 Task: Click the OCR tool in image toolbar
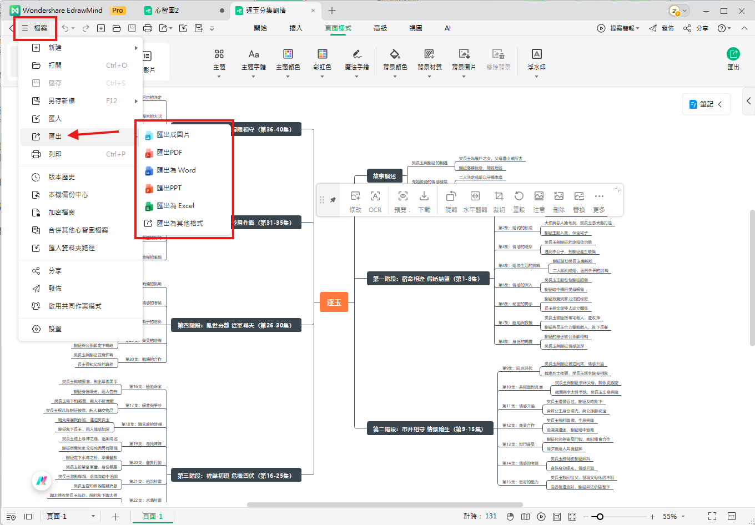[375, 201]
